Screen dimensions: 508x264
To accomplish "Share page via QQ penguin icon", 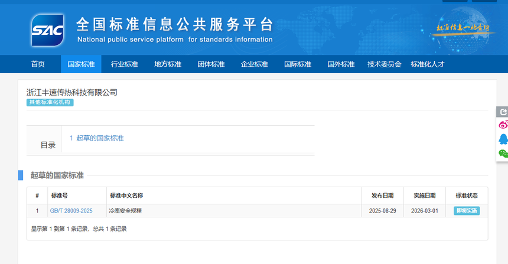I will [503, 139].
